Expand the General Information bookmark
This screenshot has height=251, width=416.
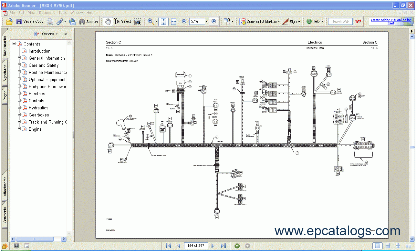click(x=19, y=58)
